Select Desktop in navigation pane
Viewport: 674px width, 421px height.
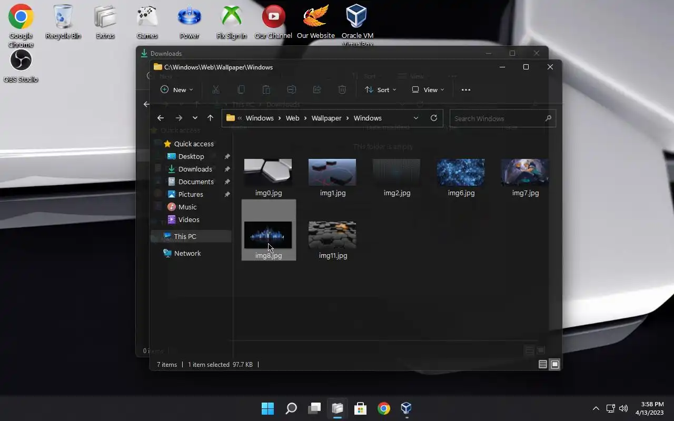click(191, 156)
